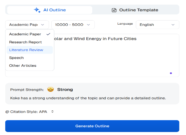Click the Prompt Strength info panel
This screenshot has height=135, width=186.
(x=92, y=93)
